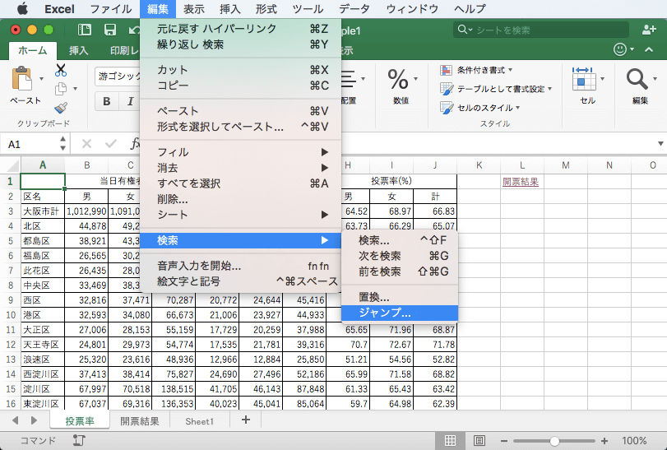Click the share person-plus icon
Screen dimensions: 667x450
649,30
